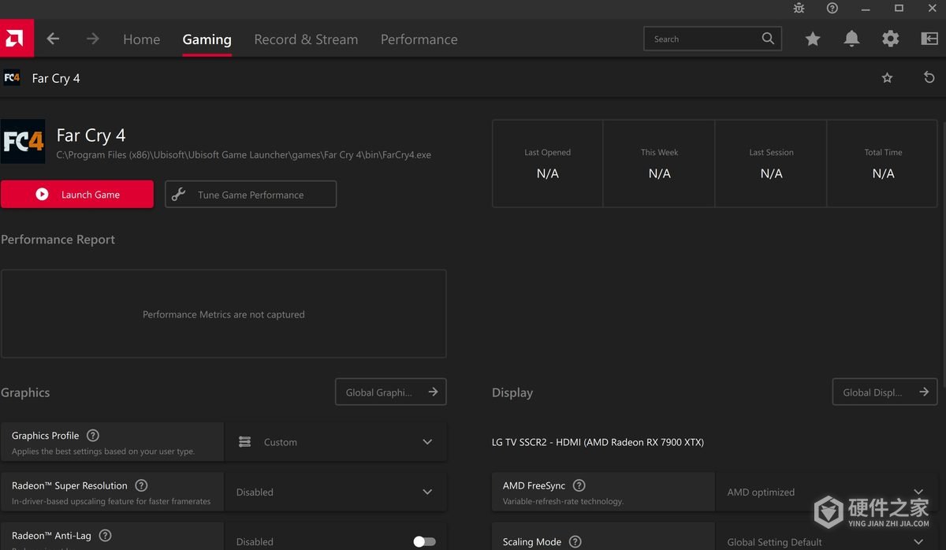Show help for Scaling Mode
The height and width of the screenshot is (550, 946).
point(575,541)
